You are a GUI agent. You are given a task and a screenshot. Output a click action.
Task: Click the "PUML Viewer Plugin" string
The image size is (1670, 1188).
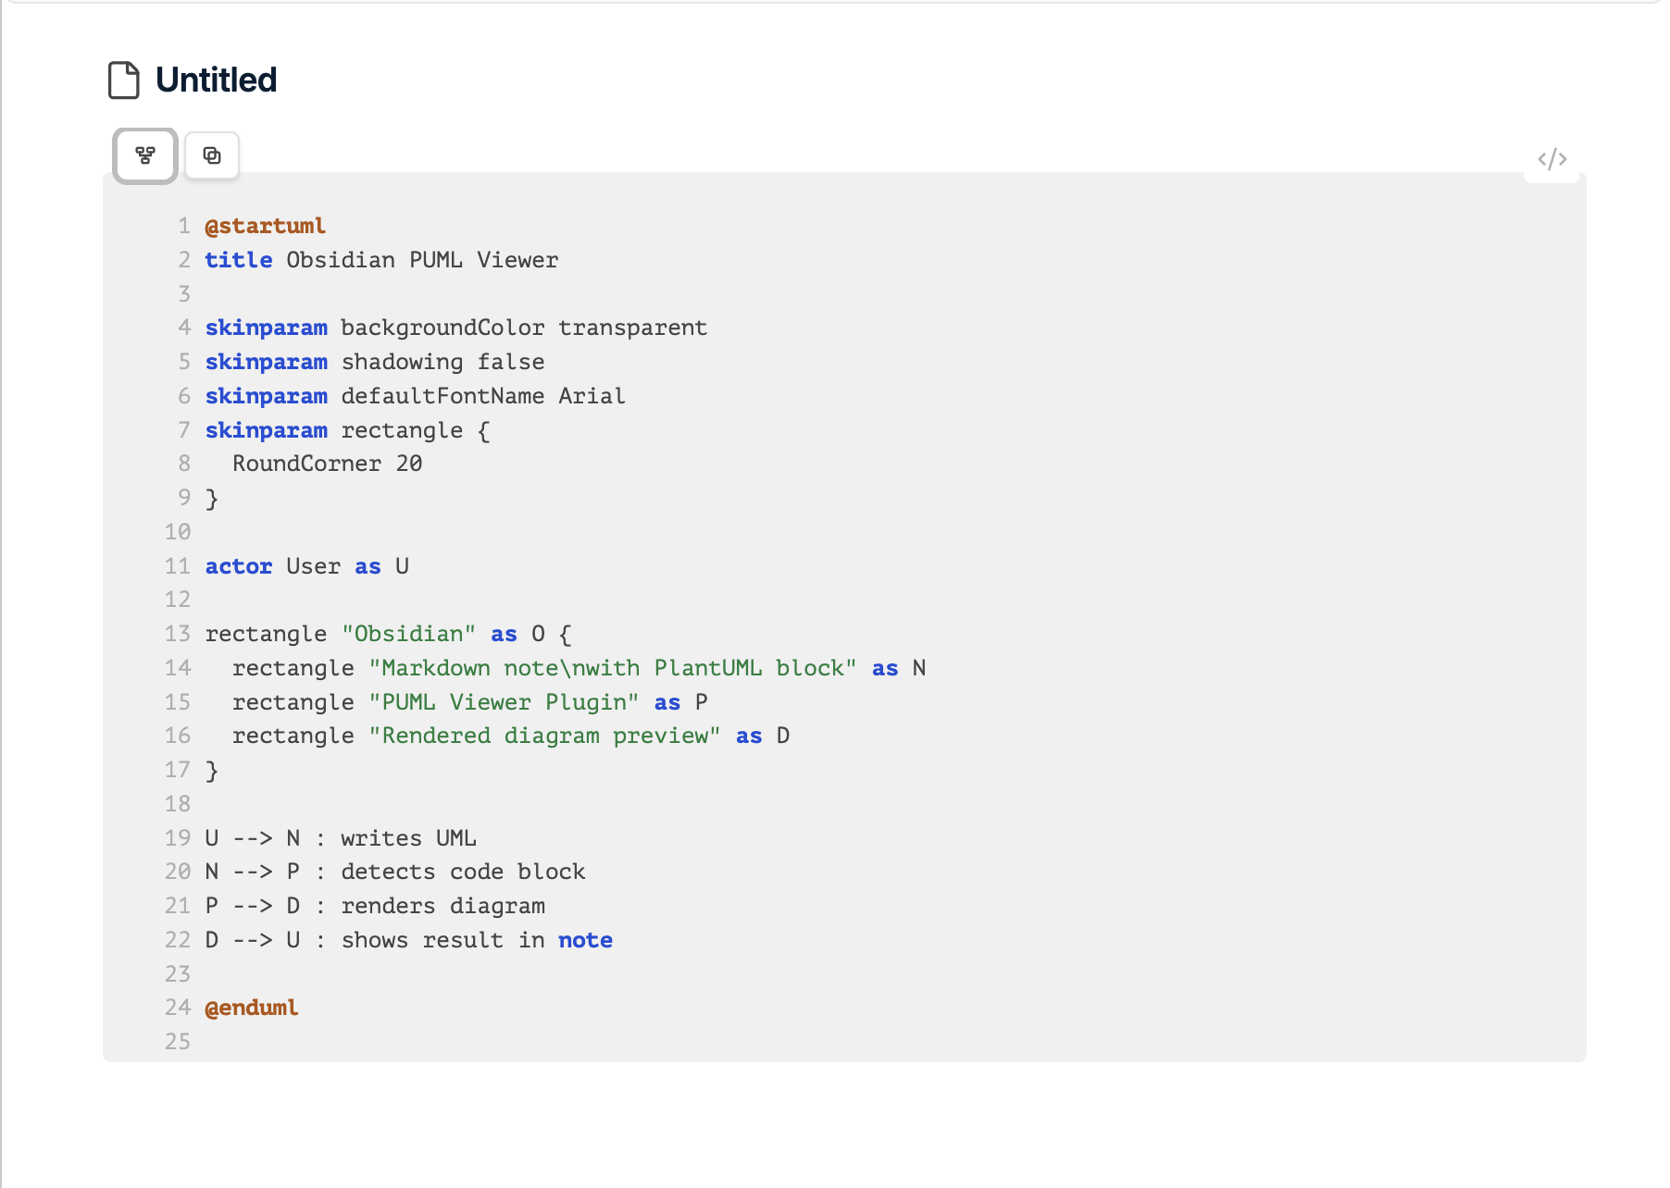click(x=505, y=702)
